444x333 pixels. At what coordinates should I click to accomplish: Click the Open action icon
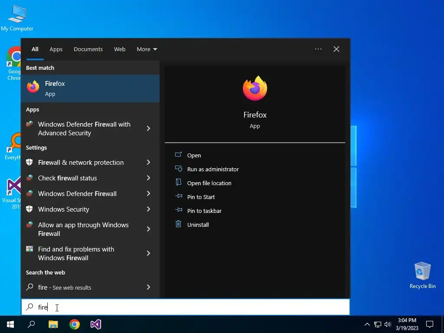(178, 155)
